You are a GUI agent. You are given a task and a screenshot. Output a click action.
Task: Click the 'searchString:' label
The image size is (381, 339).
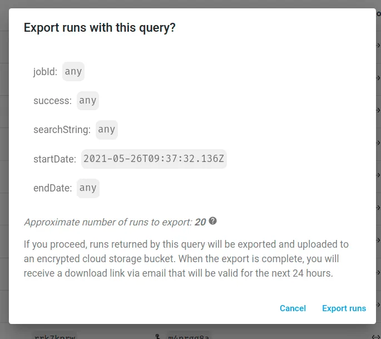coord(62,130)
